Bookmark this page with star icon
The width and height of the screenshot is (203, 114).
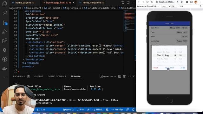click(x=182, y=2)
